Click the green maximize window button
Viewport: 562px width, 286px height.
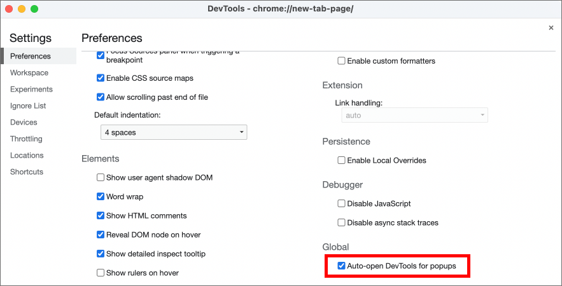[34, 9]
